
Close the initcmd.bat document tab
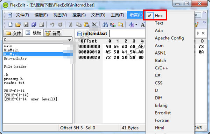pyautogui.click(x=203, y=33)
